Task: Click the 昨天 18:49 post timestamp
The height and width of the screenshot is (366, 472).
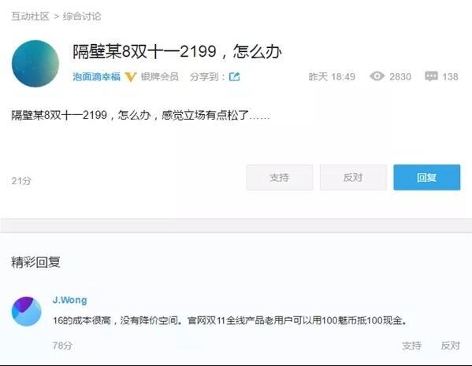Action: [x=332, y=76]
